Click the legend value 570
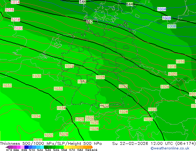 click(72, 150)
